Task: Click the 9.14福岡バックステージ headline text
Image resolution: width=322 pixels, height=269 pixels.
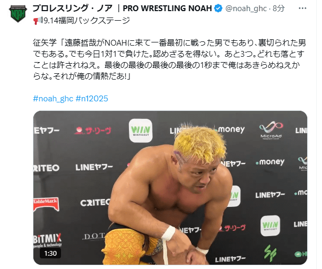Action: coord(86,21)
